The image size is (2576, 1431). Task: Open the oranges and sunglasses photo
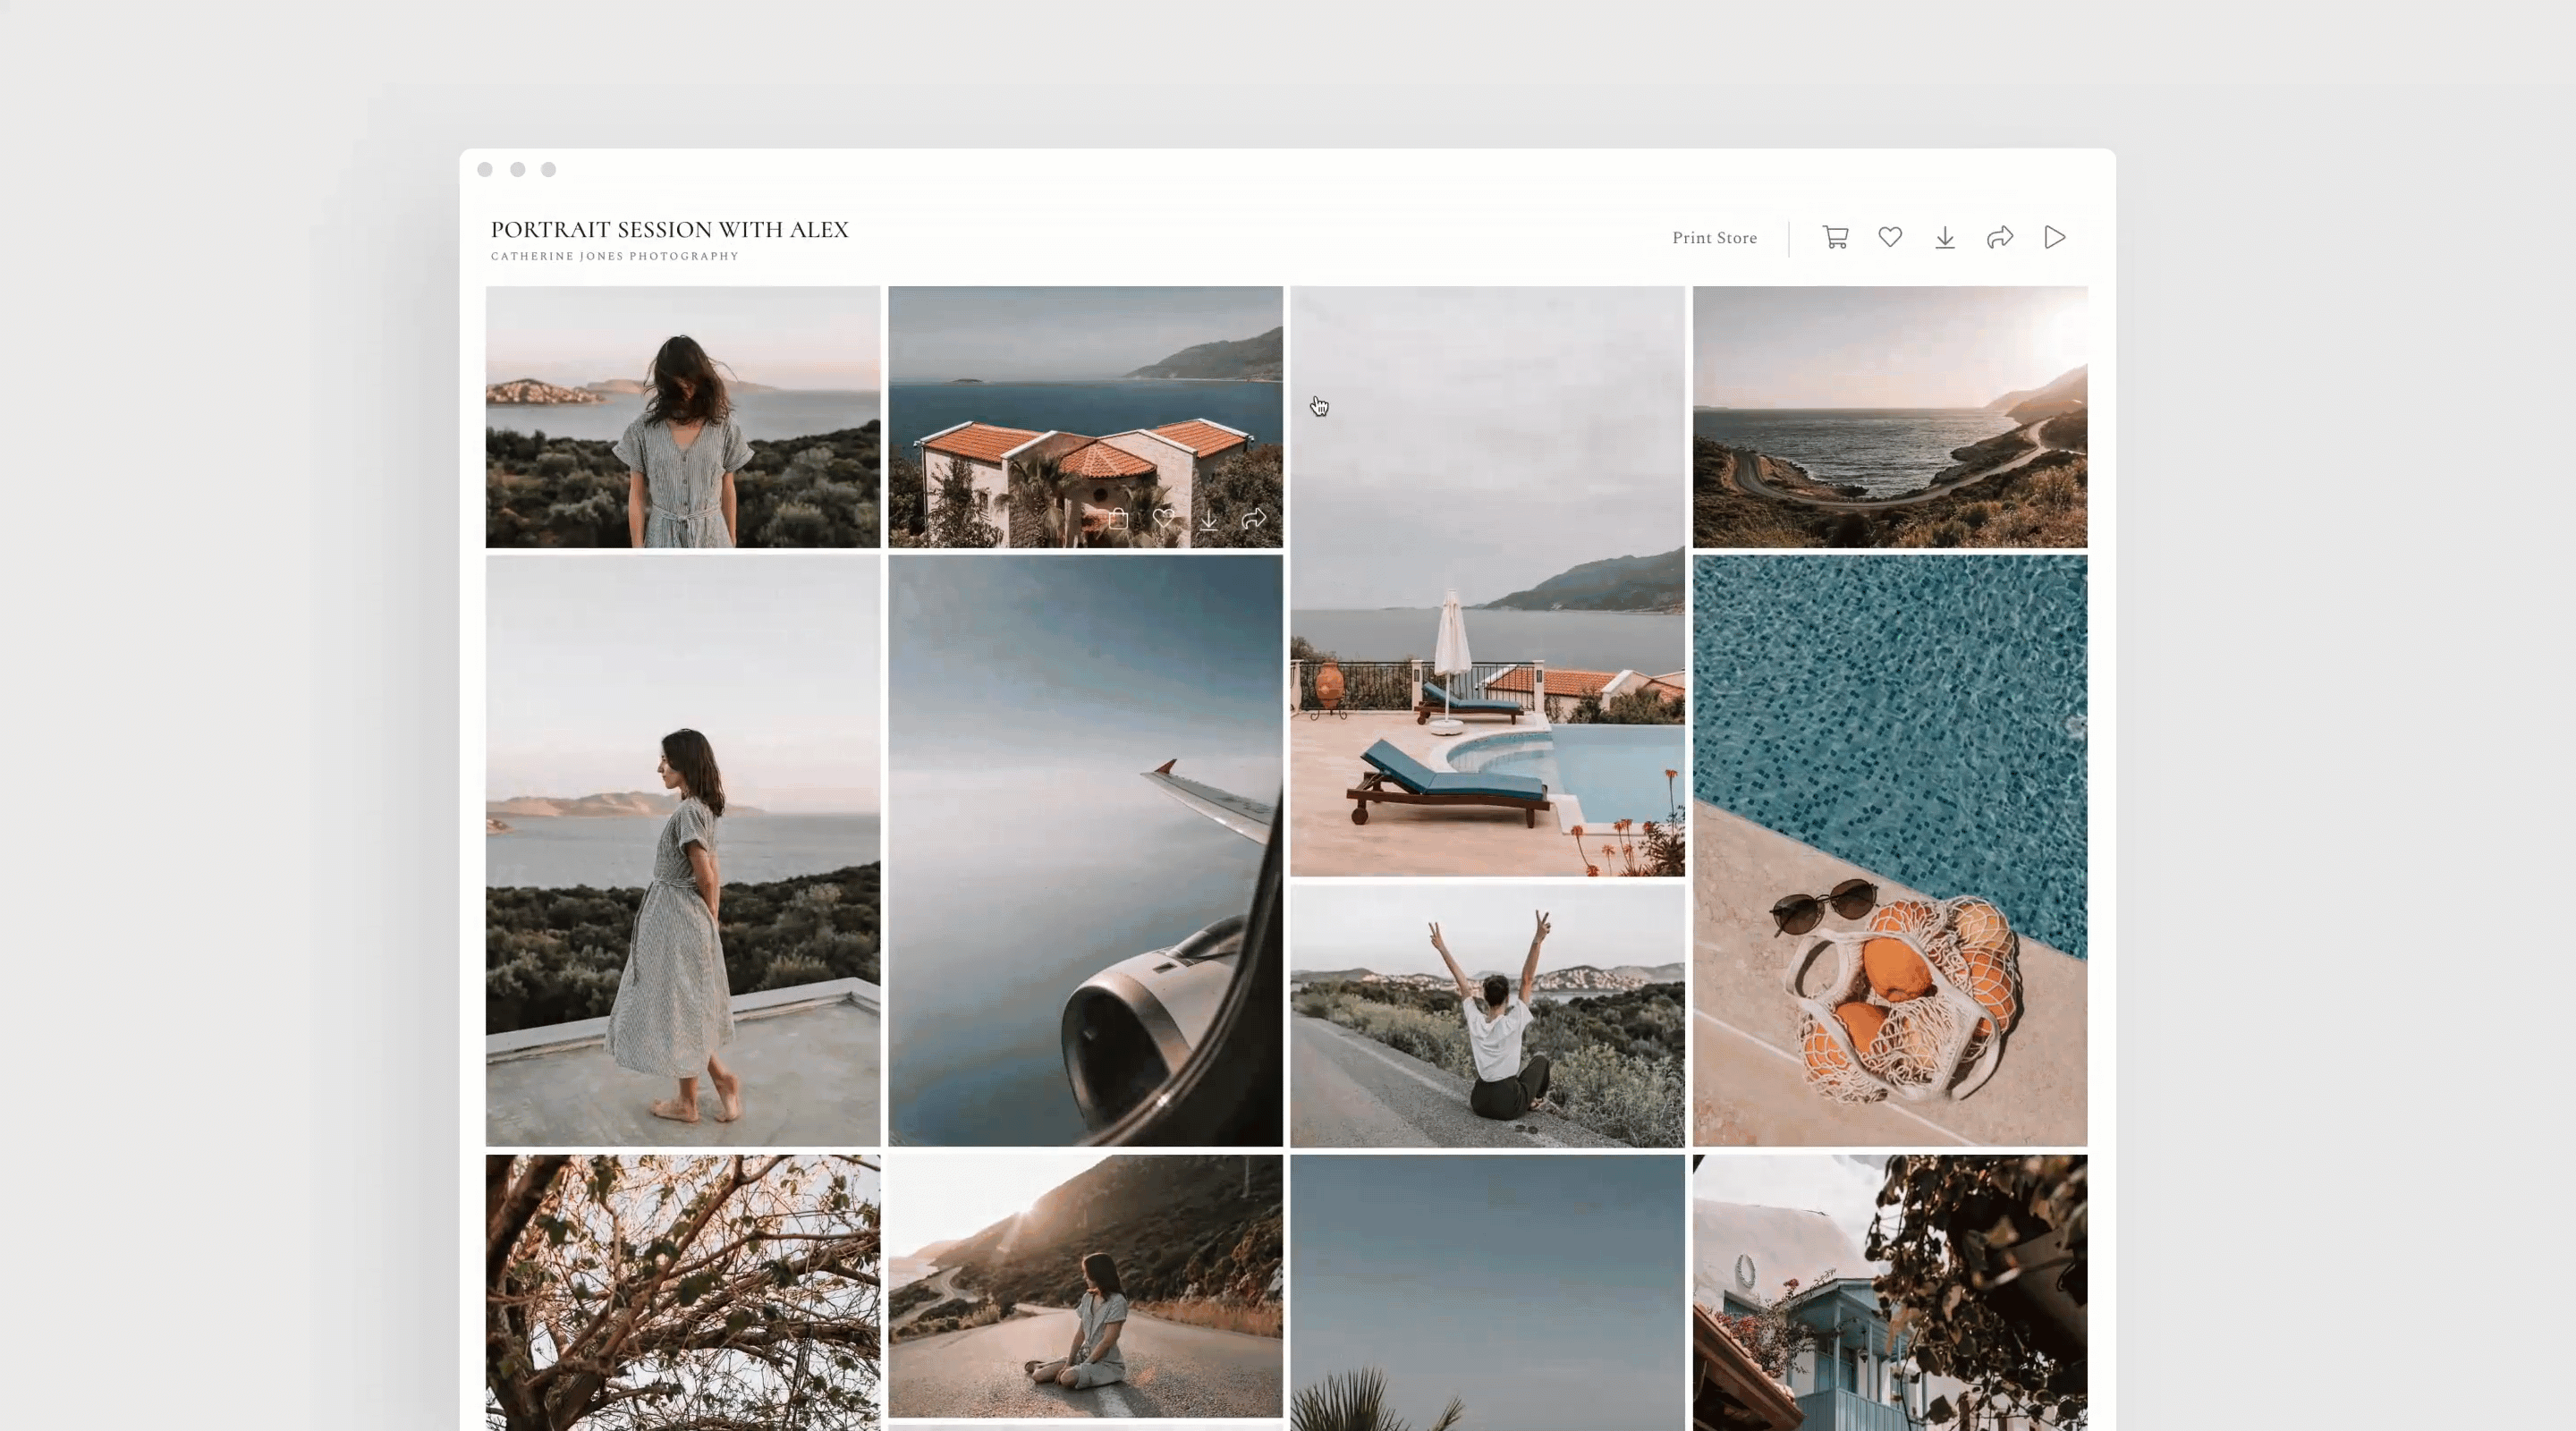point(1890,850)
